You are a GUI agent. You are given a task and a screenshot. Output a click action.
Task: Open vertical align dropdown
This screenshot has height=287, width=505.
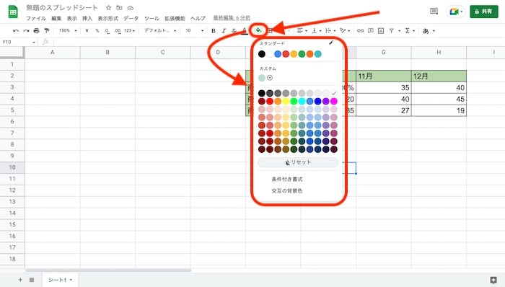pyautogui.click(x=316, y=30)
